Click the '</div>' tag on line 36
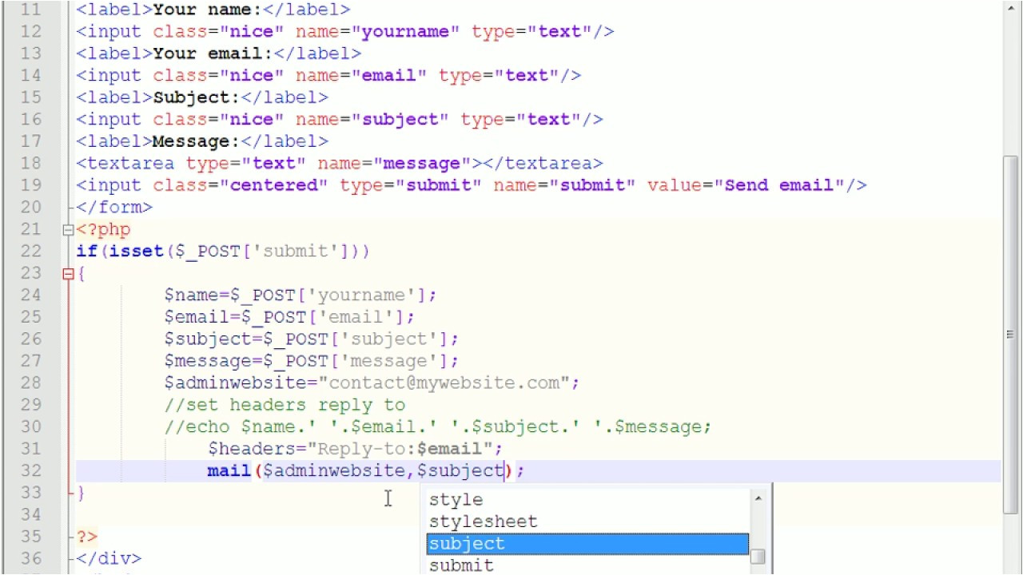 [109, 558]
